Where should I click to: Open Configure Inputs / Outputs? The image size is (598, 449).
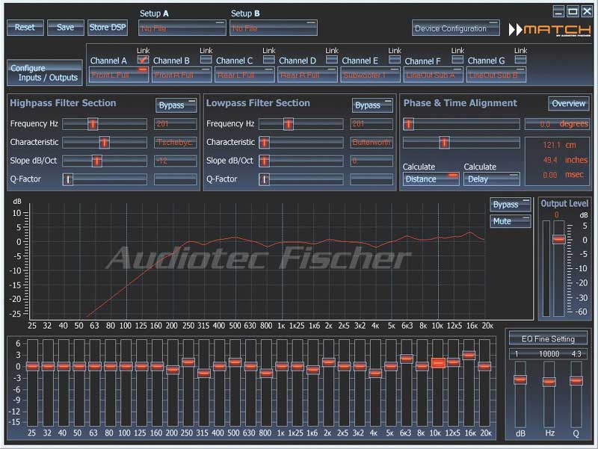44,72
